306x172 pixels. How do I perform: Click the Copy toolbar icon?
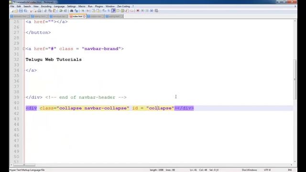[50, 11]
